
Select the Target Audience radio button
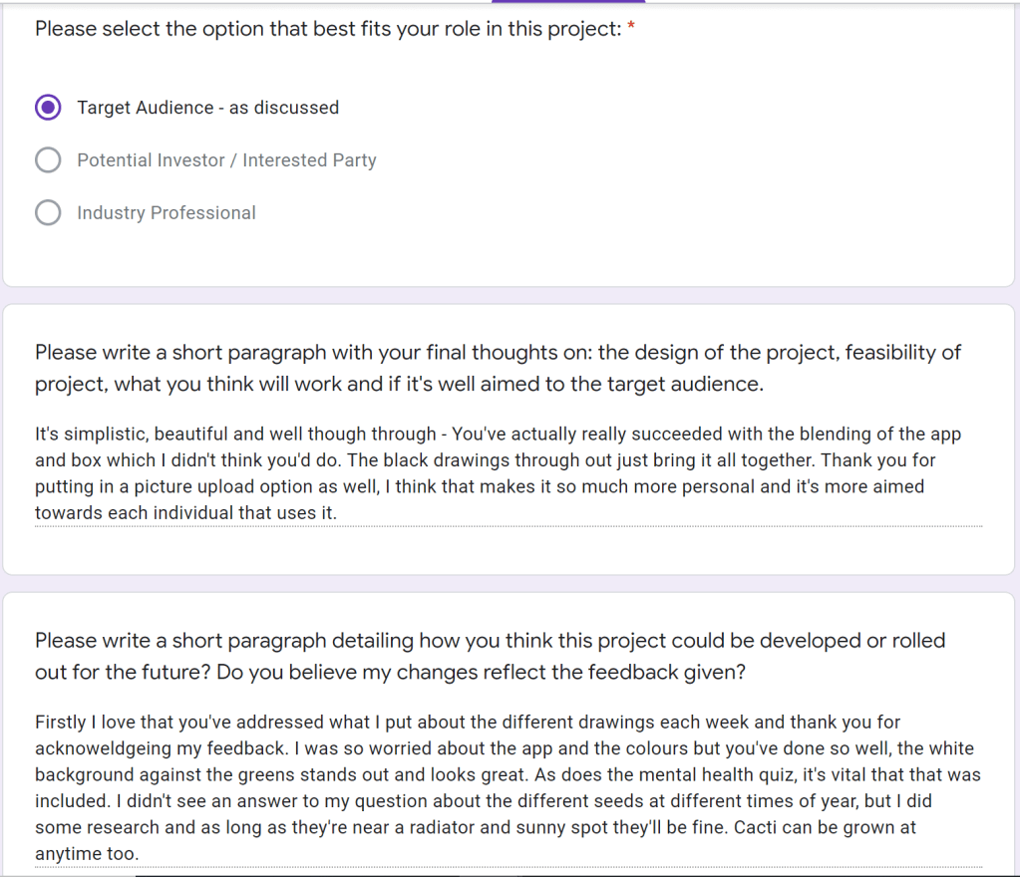48,108
